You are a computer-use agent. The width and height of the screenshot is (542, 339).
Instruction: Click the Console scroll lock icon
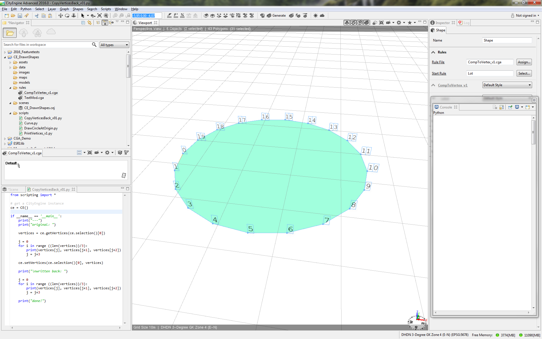(x=501, y=107)
